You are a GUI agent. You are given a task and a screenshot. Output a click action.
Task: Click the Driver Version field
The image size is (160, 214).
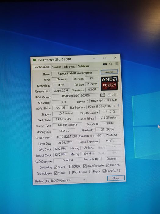click(87, 136)
